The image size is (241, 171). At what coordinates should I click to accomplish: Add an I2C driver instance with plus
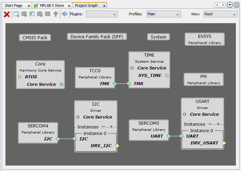[x=111, y=127]
